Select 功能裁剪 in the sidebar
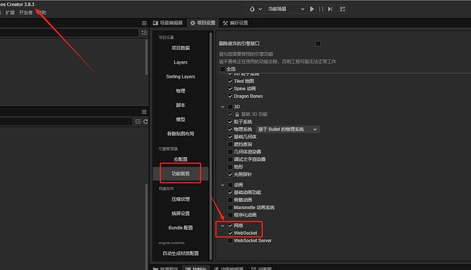Image resolution: width=471 pixels, height=270 pixels. (180, 174)
